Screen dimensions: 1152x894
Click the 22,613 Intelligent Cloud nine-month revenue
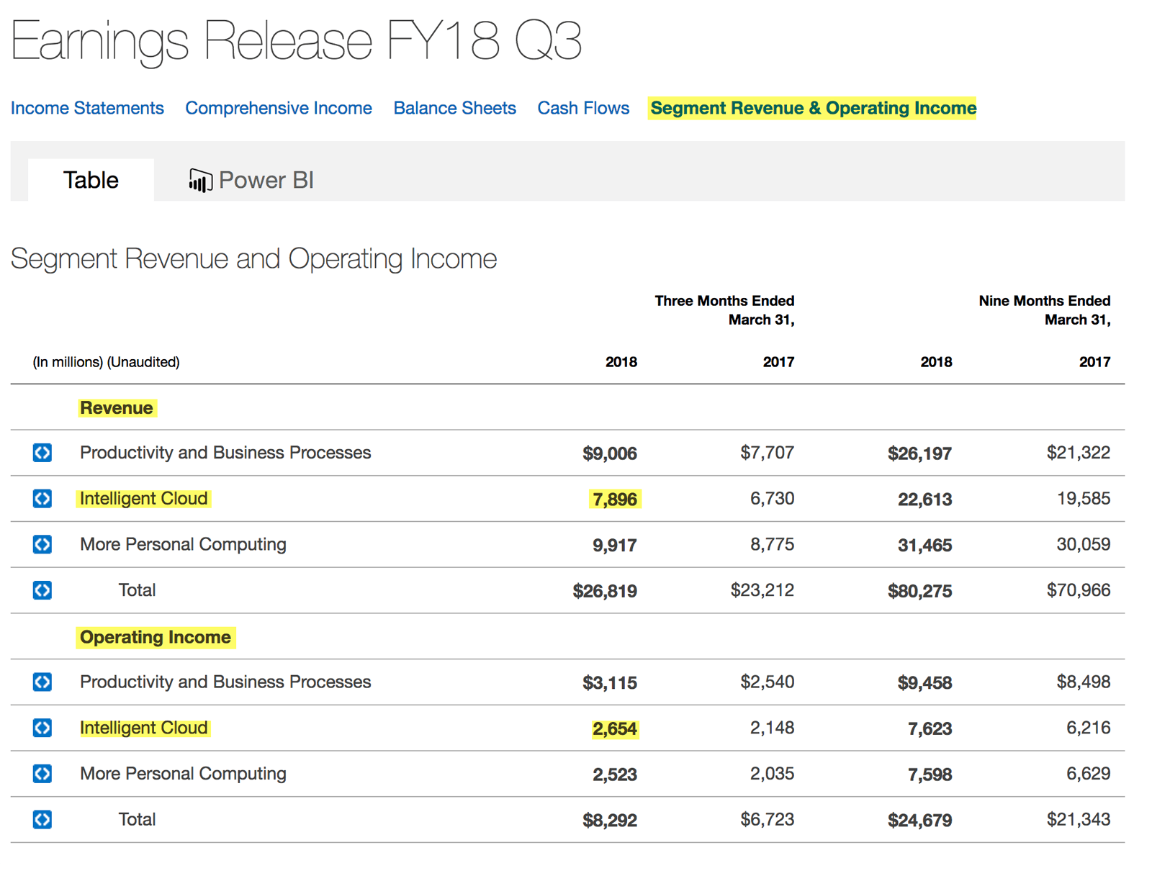click(x=924, y=500)
